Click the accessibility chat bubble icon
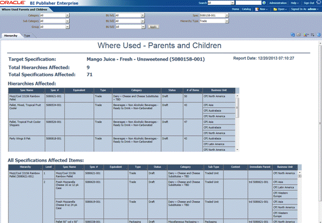 319,3
